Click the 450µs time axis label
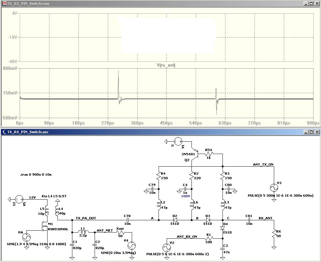The width and height of the screenshot is (321, 262). 166,123
